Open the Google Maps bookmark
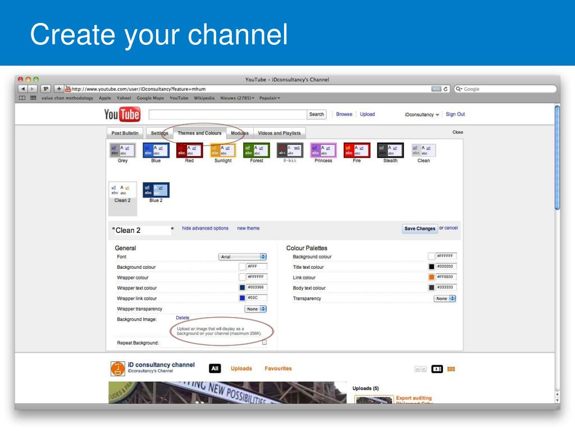Viewport: 575px width, 431px height. coord(150,98)
